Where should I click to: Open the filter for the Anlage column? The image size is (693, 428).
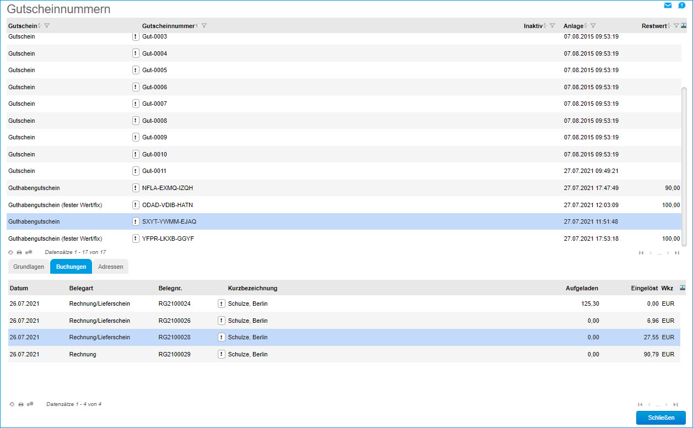[x=593, y=26]
